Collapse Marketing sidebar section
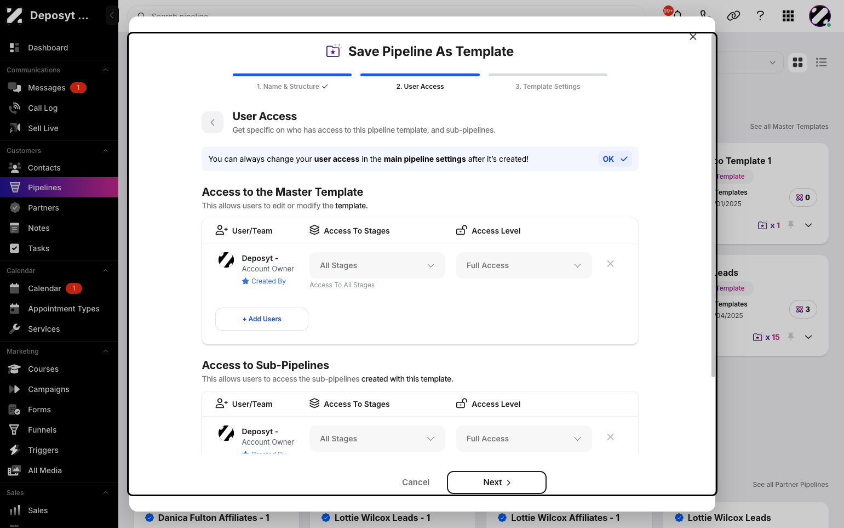844x528 pixels. (106, 351)
